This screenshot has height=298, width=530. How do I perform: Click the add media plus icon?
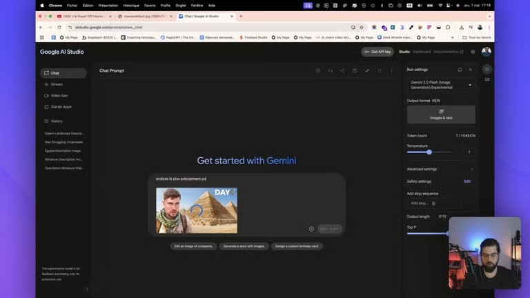point(311,229)
